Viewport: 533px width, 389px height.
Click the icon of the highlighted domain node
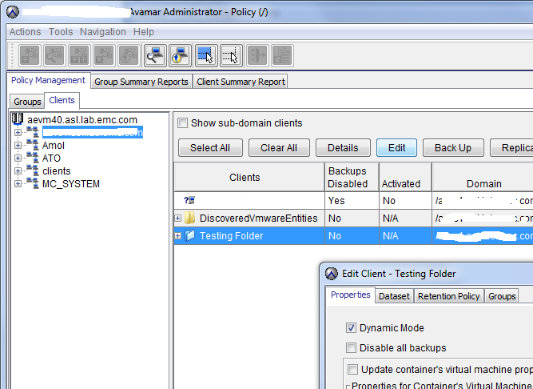pyautogui.click(x=33, y=132)
